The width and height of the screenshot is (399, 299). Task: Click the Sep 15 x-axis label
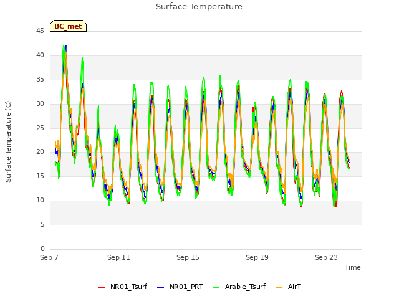tap(188, 257)
